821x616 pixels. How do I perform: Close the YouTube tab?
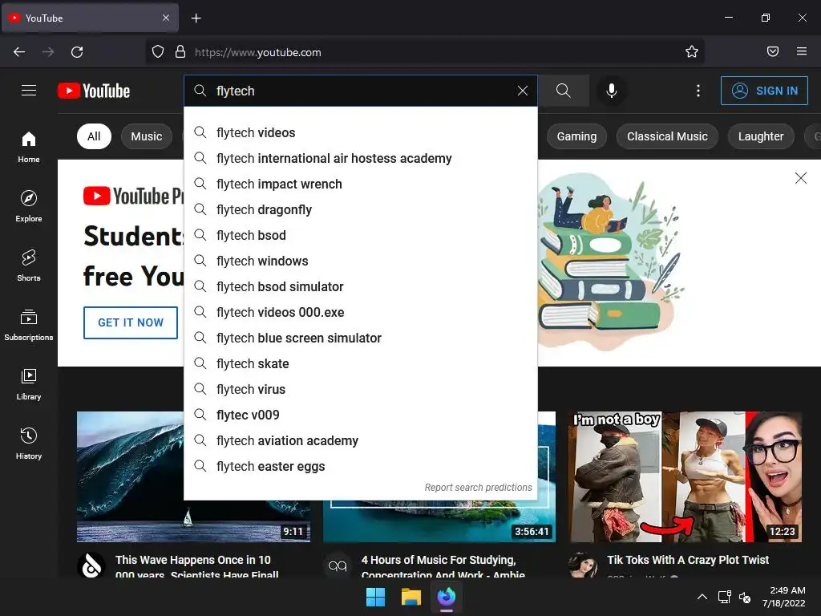[166, 18]
